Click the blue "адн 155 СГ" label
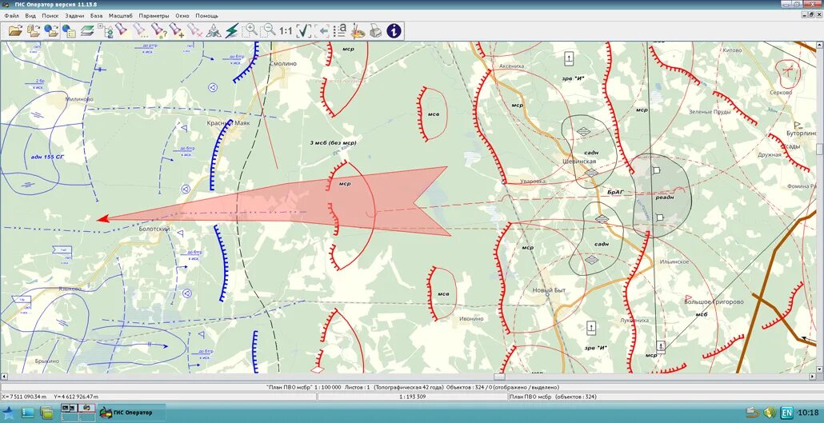The image size is (824, 423). (x=47, y=157)
